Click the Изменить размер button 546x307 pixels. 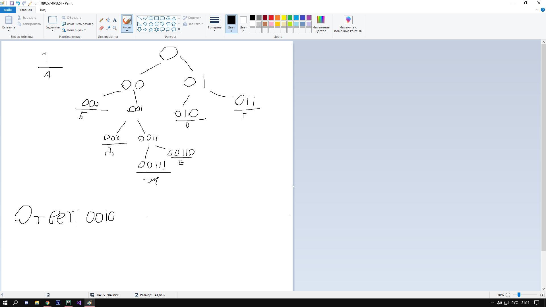click(x=78, y=24)
